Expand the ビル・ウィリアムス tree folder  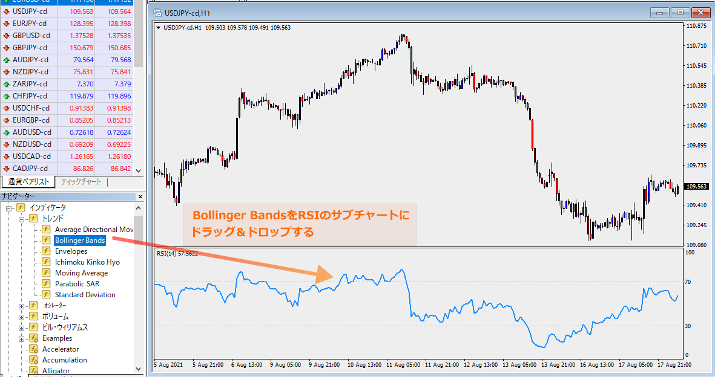[21, 327]
